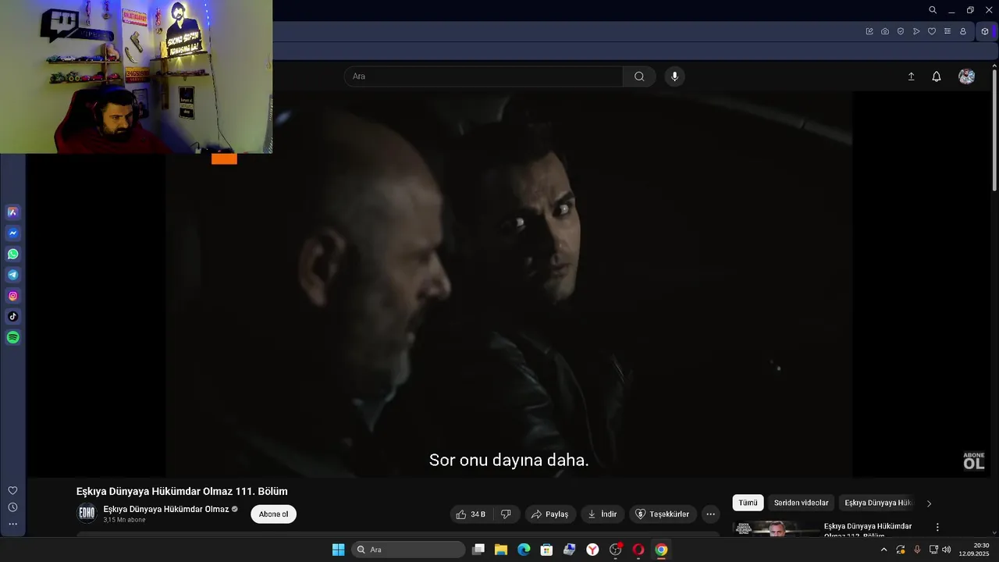Click the edit-page pencil icon in the address bar

[x=869, y=31]
